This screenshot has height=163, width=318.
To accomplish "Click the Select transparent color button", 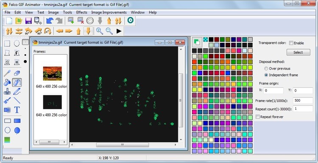I will (298, 52).
